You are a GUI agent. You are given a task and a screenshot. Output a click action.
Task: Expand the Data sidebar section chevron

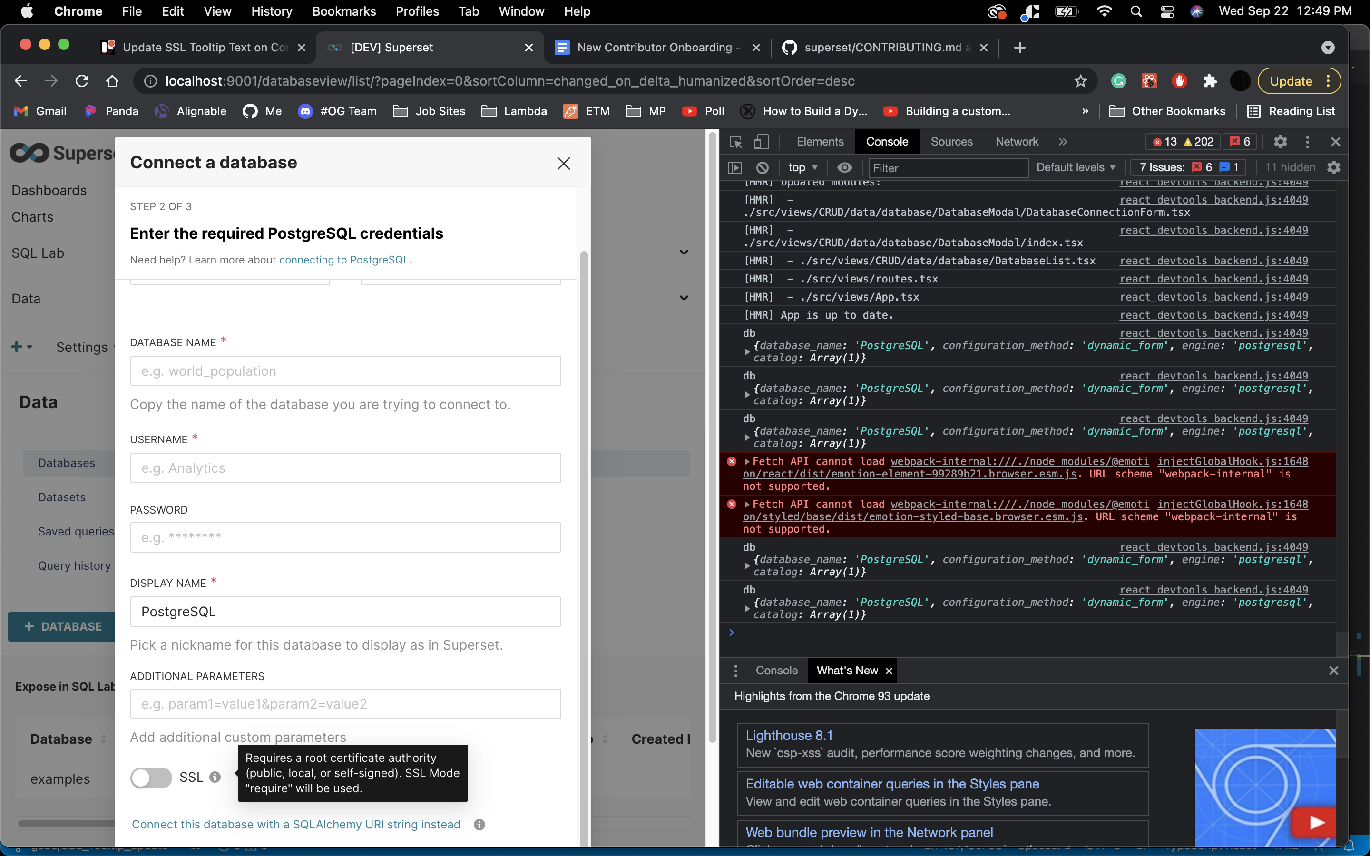[x=684, y=298]
